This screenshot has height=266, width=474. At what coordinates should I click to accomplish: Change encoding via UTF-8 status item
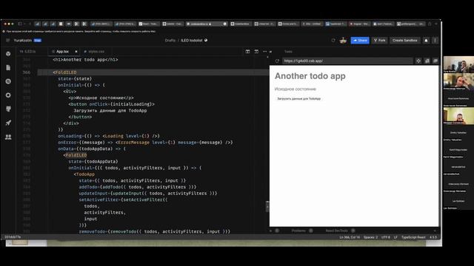tap(386, 237)
